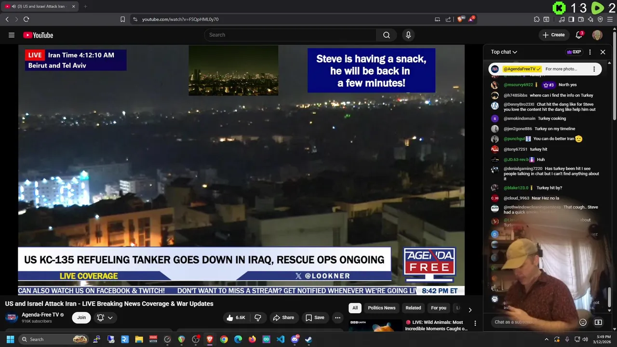Viewport: 617px width, 347px height.
Task: Open the Brave Shields lion icon
Action: tap(460, 19)
